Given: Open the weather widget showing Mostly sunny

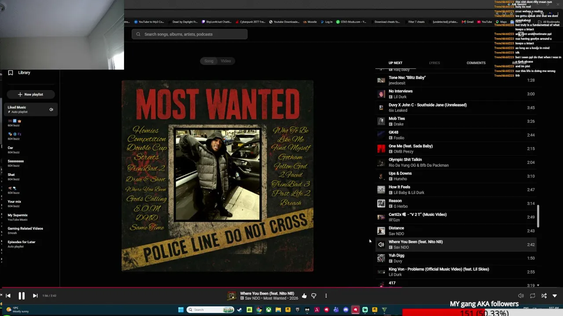Looking at the screenshot, I should [x=18, y=310].
